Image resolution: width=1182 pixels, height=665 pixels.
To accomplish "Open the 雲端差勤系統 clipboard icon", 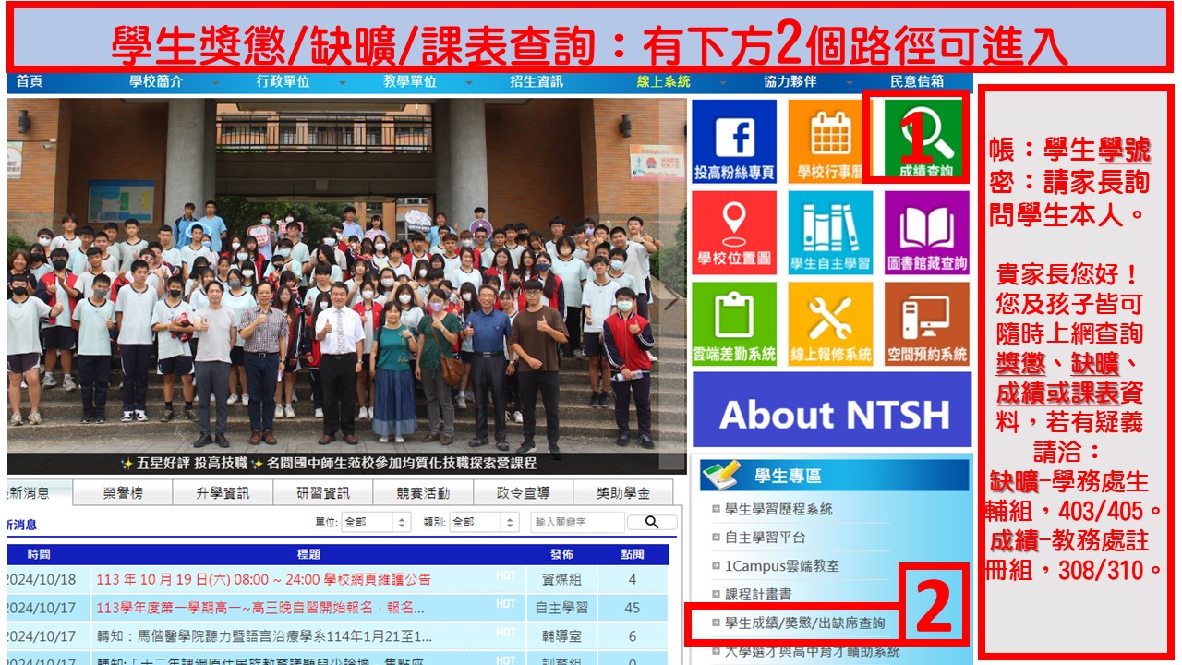I will click(x=735, y=320).
